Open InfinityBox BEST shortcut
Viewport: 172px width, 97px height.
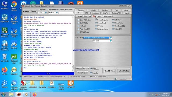14,19
